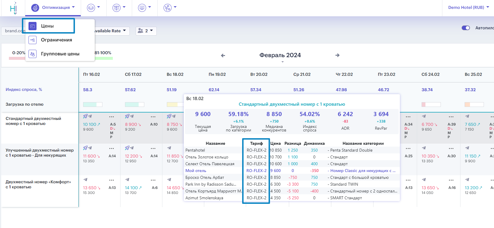
Task: Click the Пн 19.02 date column header
Action: pos(217,75)
